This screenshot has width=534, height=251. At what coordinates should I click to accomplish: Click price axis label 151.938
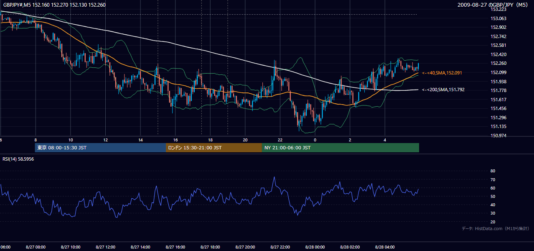point(498,82)
